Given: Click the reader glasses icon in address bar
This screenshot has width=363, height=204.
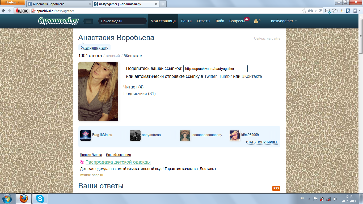Looking at the screenshot, I should pos(310,11).
